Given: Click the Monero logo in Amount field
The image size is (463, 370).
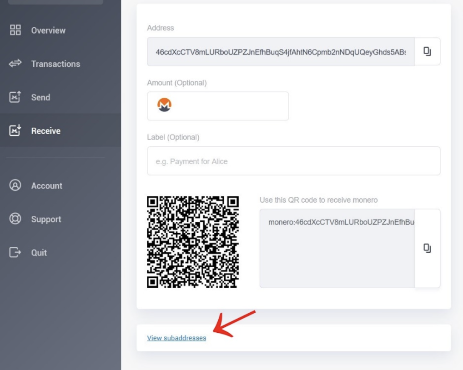Looking at the screenshot, I should (x=165, y=105).
